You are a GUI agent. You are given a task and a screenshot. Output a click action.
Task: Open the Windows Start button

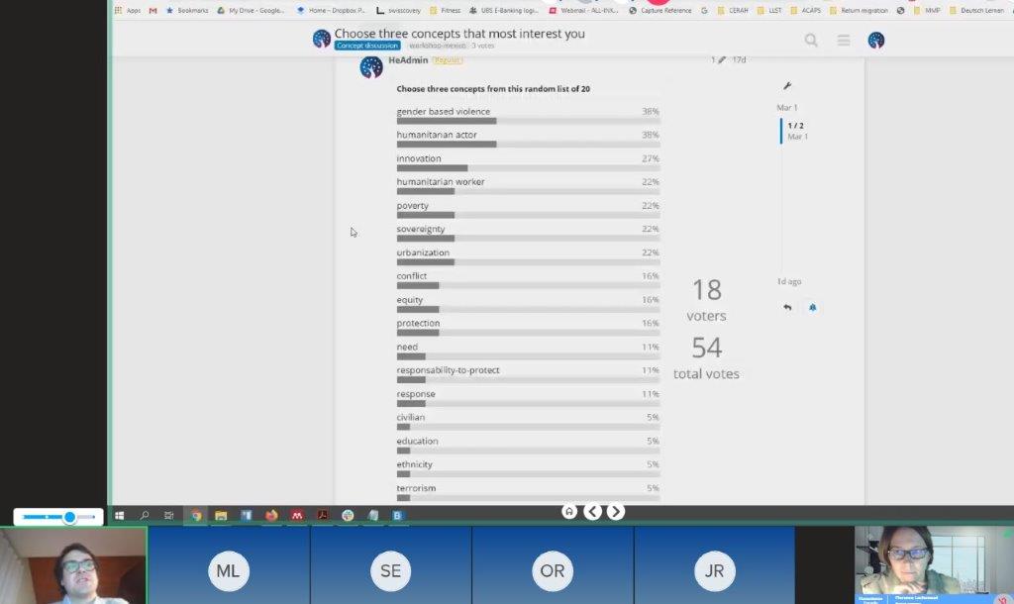(119, 516)
